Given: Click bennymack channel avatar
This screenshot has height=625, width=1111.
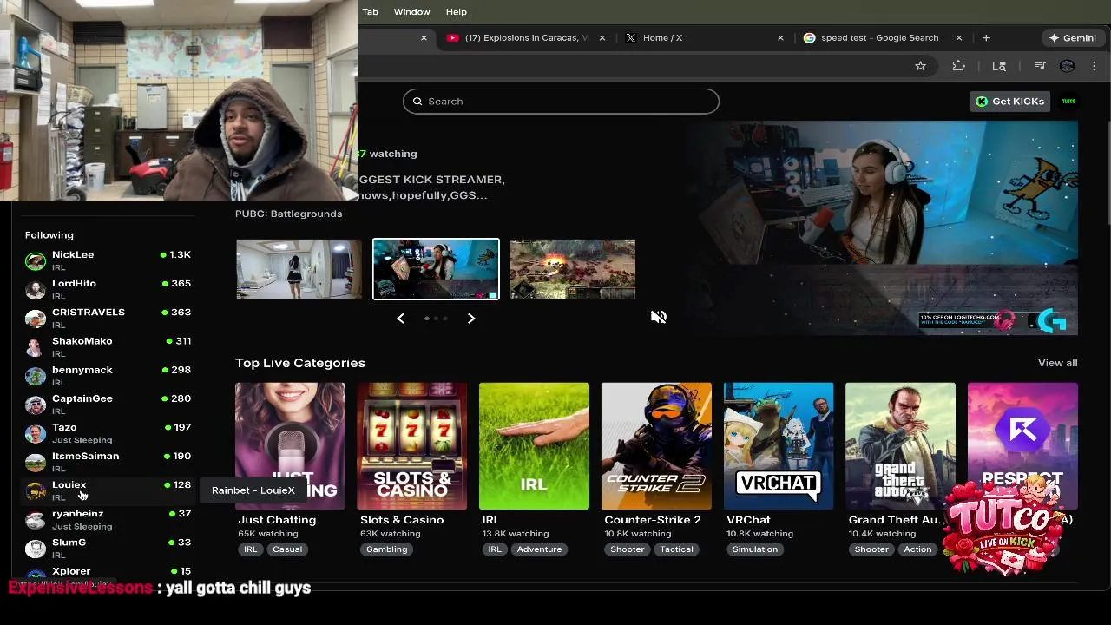Looking at the screenshot, I should [x=36, y=375].
